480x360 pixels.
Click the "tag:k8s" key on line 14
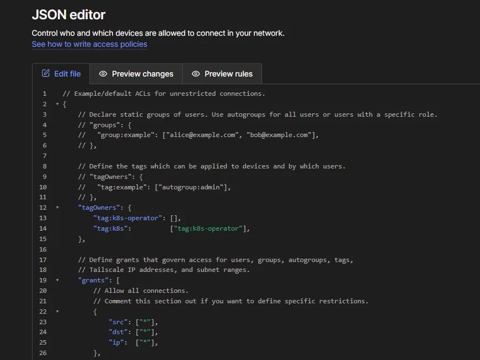[110, 228]
